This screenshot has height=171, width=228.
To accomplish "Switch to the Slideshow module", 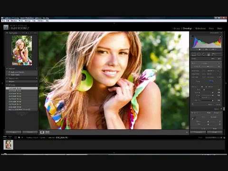I will point(200,28).
